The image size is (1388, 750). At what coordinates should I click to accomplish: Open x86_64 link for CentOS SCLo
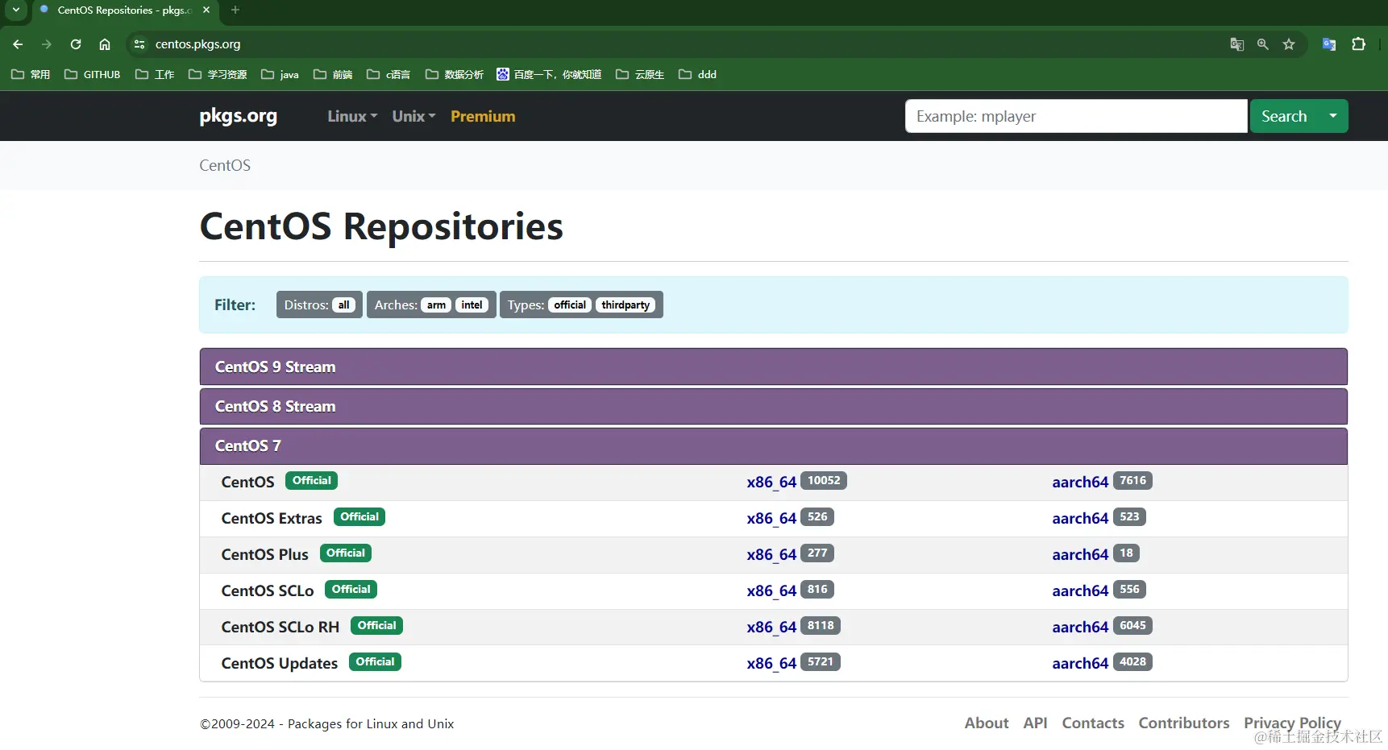click(771, 590)
